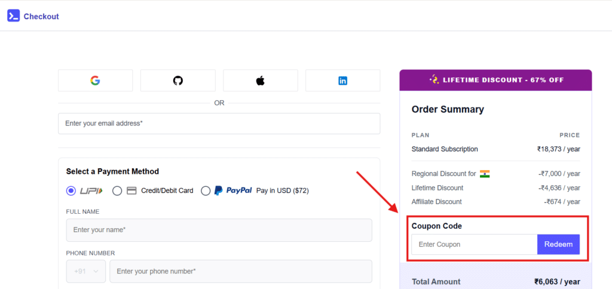This screenshot has height=289, width=612.
Task: Click the 'Coupon Code' label
Action: [x=437, y=226]
